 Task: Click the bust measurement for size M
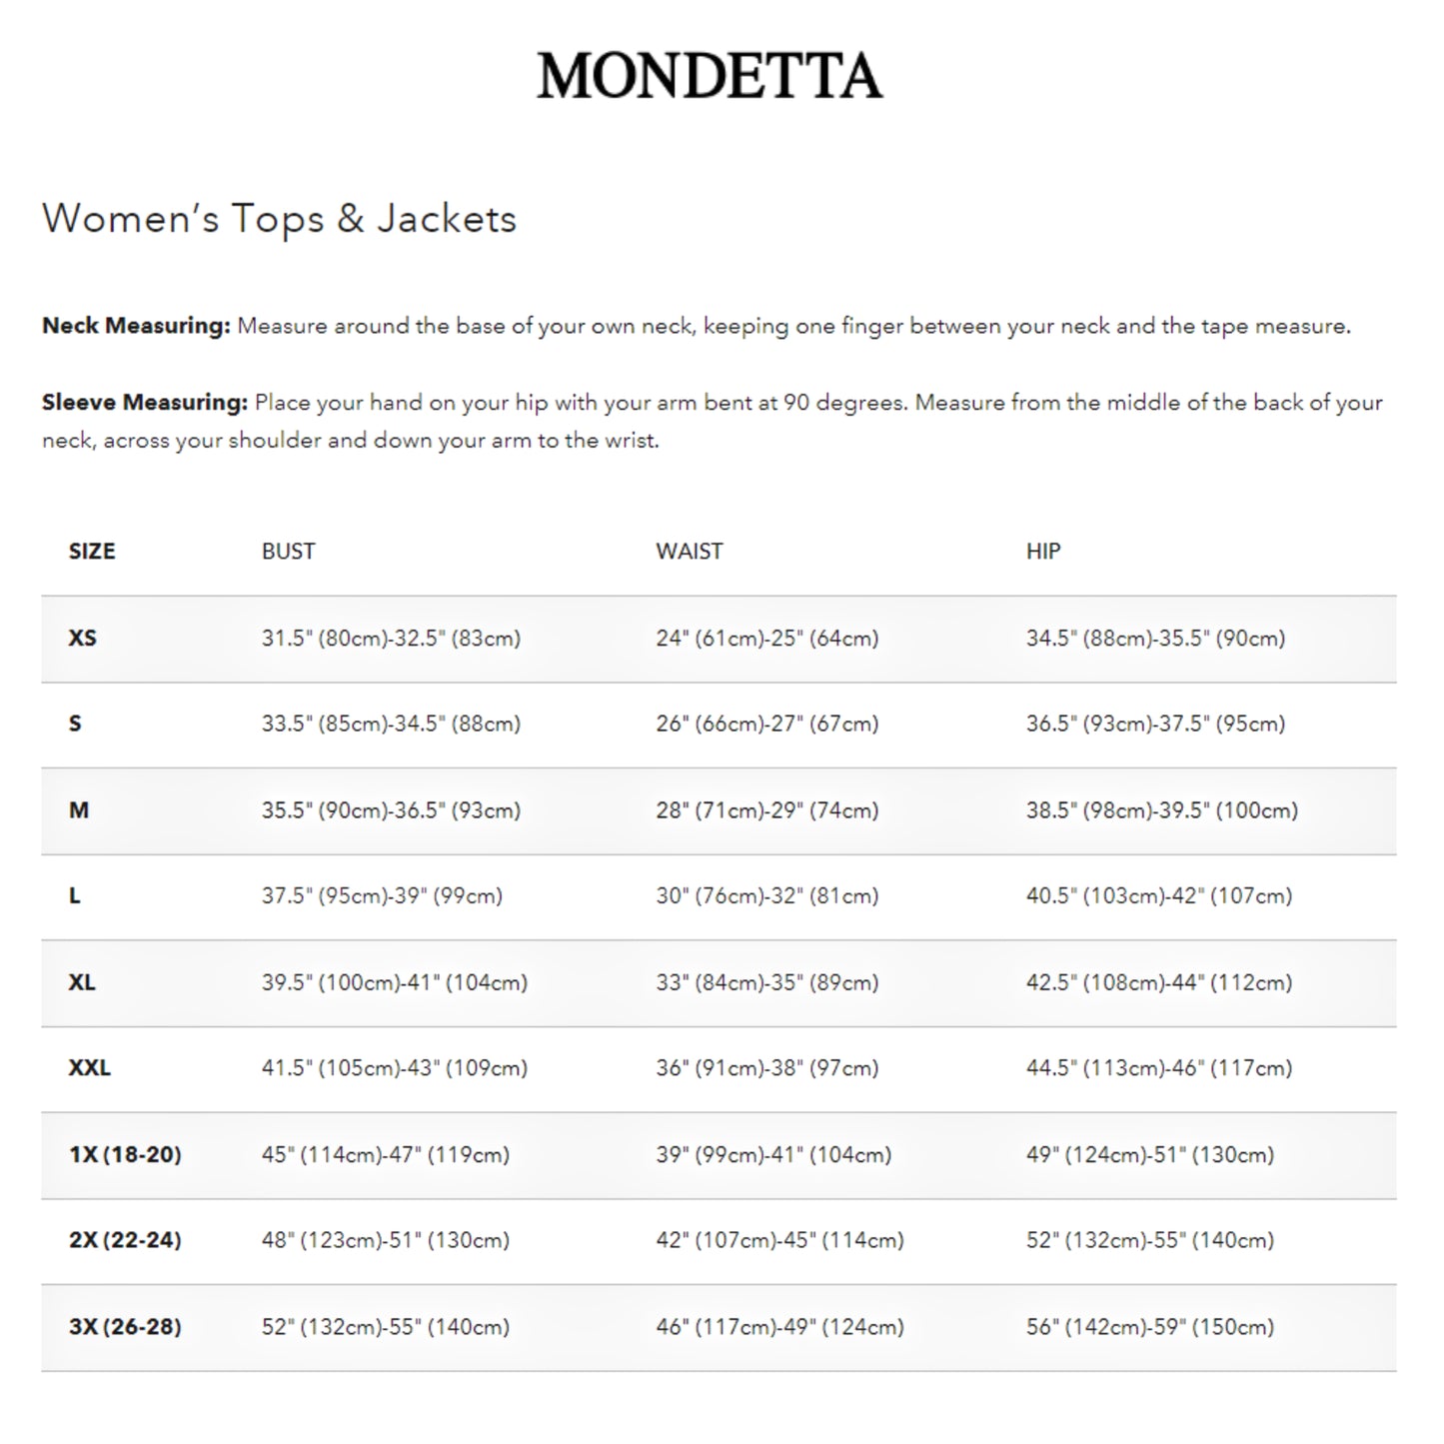coord(391,810)
